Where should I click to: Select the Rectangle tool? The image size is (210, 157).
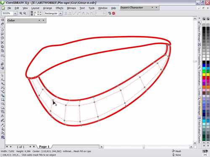pos(3,100)
